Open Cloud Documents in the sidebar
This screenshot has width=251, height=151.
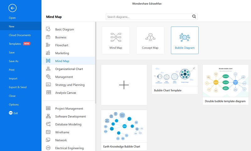tap(20, 35)
